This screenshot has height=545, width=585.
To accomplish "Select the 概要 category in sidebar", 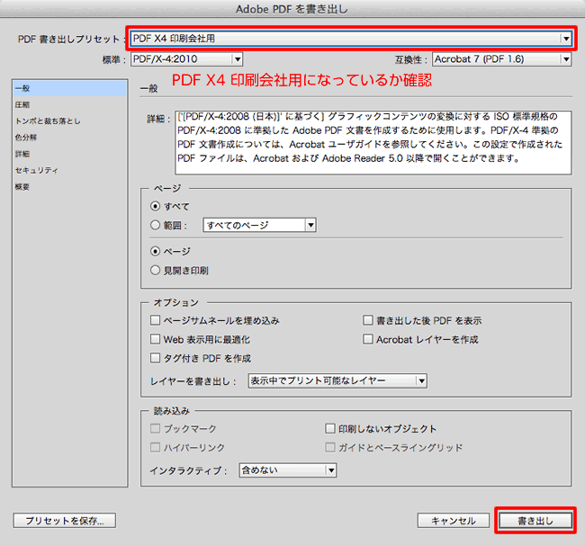I will pos(70,187).
